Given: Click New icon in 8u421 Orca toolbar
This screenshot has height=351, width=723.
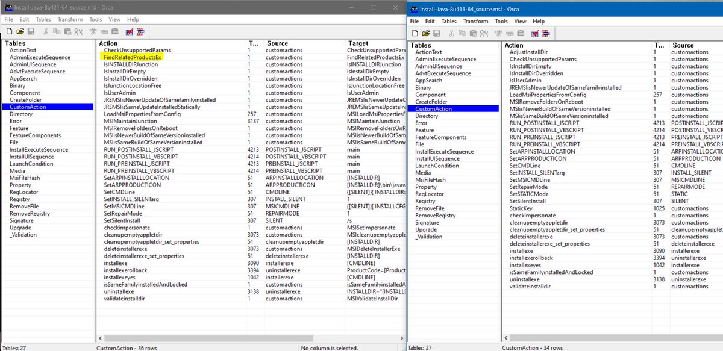Looking at the screenshot, I should 10,31.
